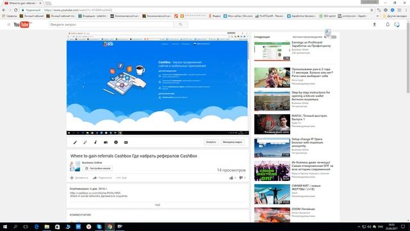Click the Add to plus button
410x231 pixels.
pos(79,178)
